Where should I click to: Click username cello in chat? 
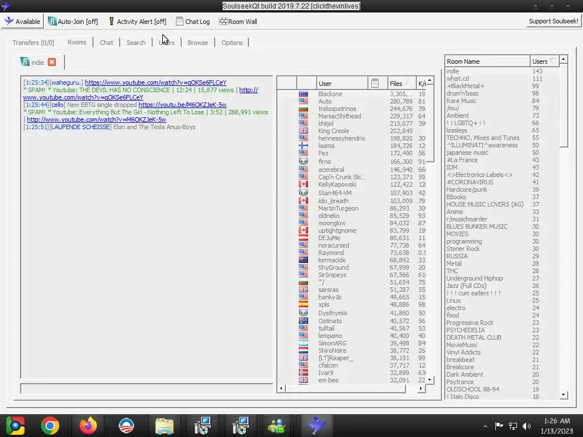click(x=58, y=105)
